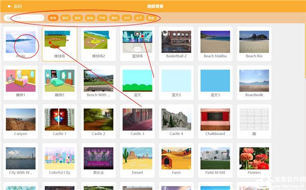Screen dimensions: 306x190
Task: Pick the Chalkboard backdrop
Action: (215, 122)
